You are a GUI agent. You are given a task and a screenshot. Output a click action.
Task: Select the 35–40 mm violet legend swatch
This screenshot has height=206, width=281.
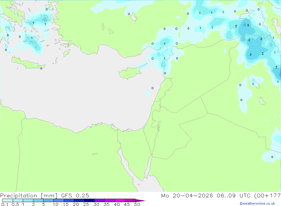click(110, 200)
